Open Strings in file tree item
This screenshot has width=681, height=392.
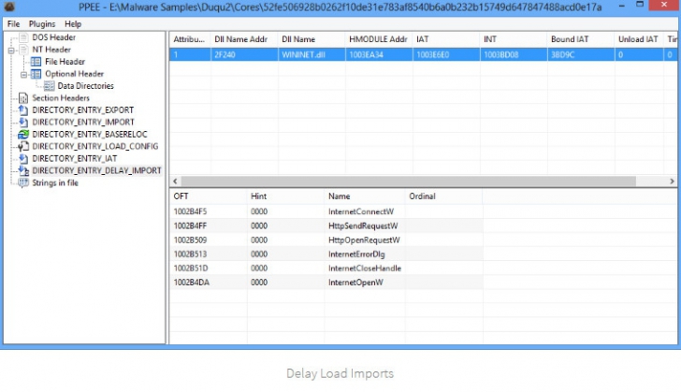pyautogui.click(x=55, y=183)
